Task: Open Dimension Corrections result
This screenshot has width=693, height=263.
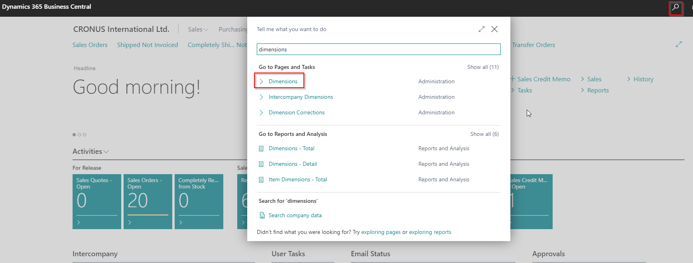Action: [x=297, y=112]
